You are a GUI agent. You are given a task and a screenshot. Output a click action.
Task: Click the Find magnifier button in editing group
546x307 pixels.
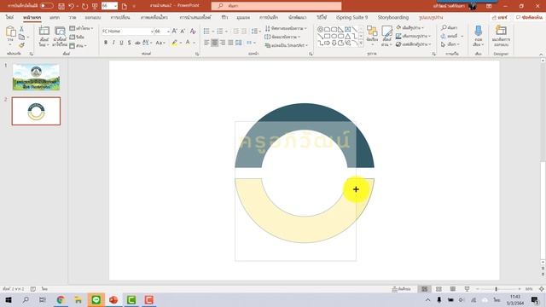[x=450, y=27]
